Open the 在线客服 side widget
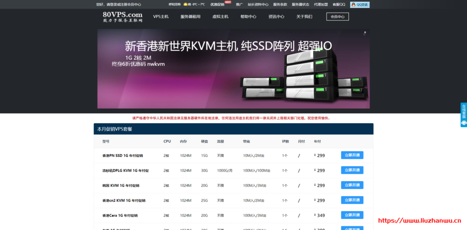The image size is (467, 230). click(x=464, y=115)
